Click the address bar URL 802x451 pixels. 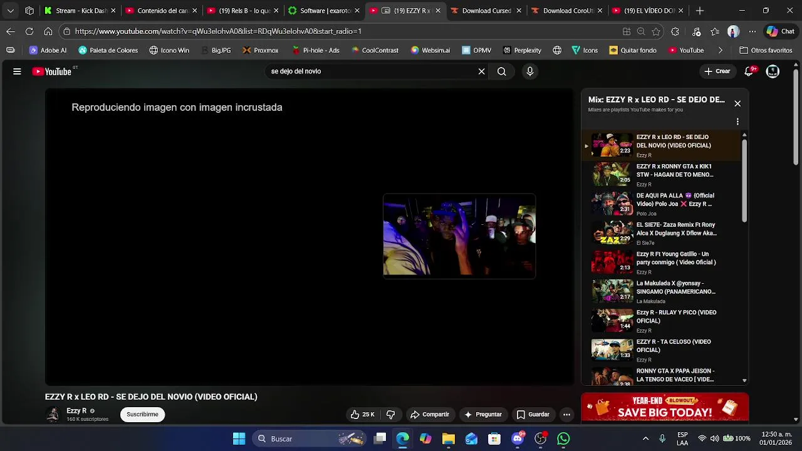point(218,31)
